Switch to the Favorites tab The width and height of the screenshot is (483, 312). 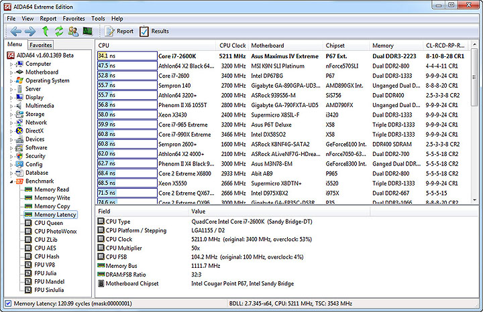pyautogui.click(x=41, y=45)
